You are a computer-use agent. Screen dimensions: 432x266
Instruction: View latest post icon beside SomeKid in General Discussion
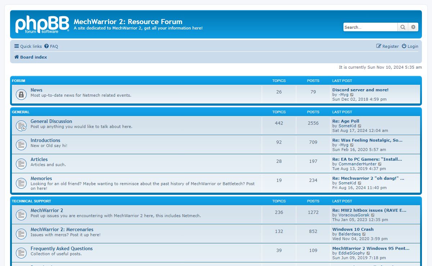359,126
